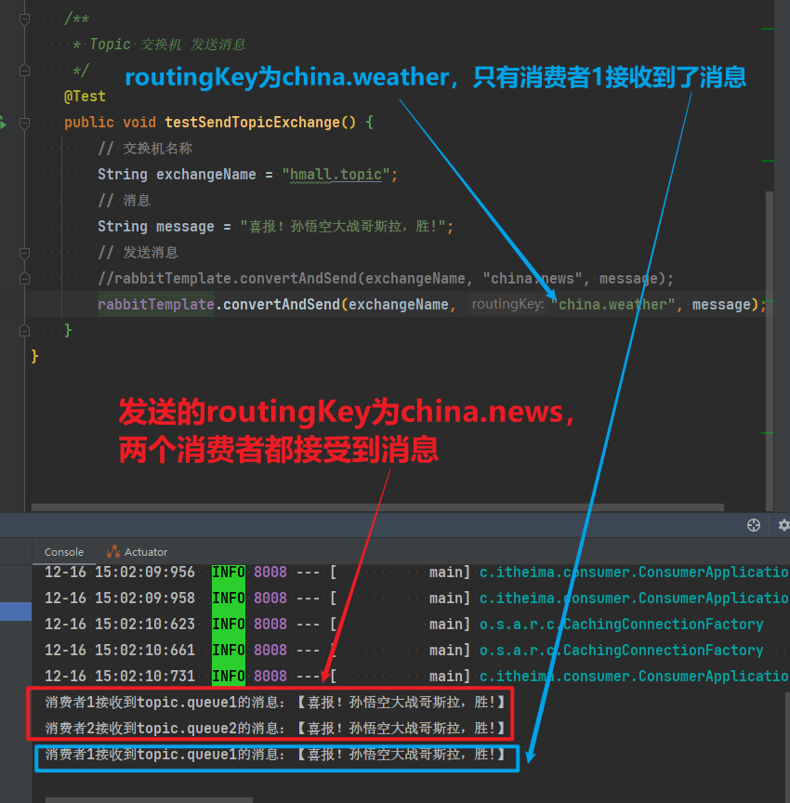Click the CachingConnectionFactory log entry
Viewport: 790px width, 803px height.
click(663, 624)
